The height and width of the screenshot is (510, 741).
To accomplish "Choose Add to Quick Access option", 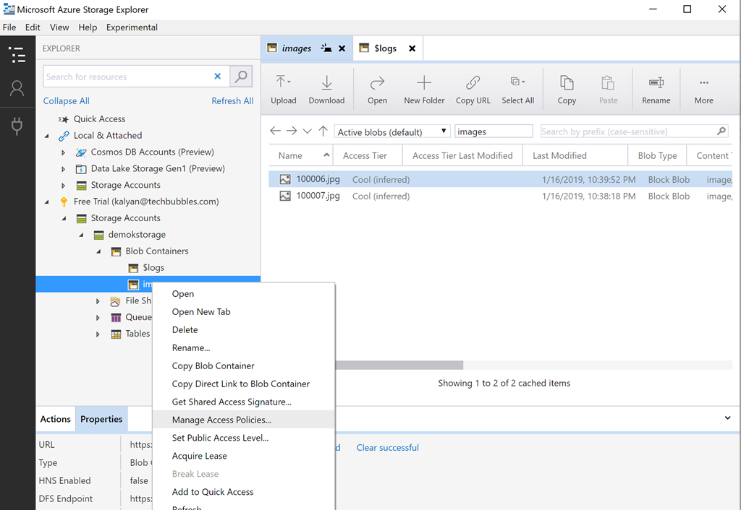I will coord(243,492).
